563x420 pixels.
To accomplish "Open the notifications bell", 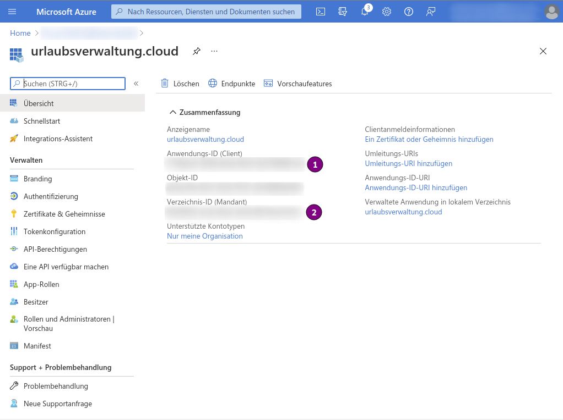I will (x=365, y=12).
